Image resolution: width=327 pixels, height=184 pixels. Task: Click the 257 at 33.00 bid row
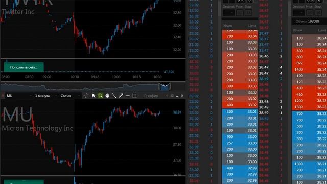point(240,143)
